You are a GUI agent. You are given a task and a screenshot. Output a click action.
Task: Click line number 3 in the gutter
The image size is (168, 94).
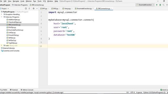pyautogui.click(x=41, y=20)
